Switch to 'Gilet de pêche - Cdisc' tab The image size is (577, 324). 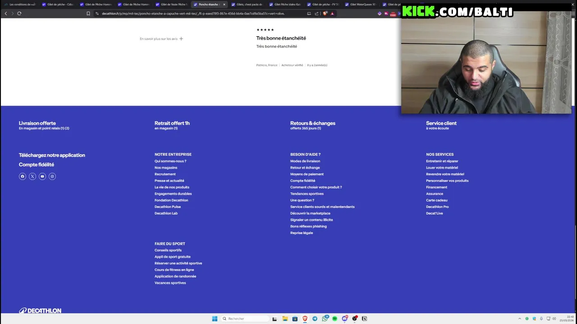coord(58,4)
